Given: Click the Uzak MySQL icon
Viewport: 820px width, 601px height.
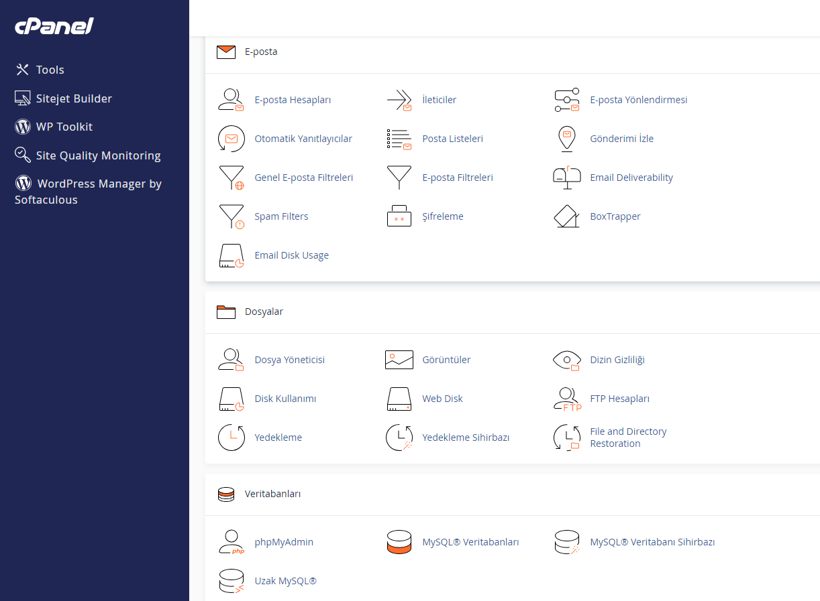Looking at the screenshot, I should [x=232, y=581].
